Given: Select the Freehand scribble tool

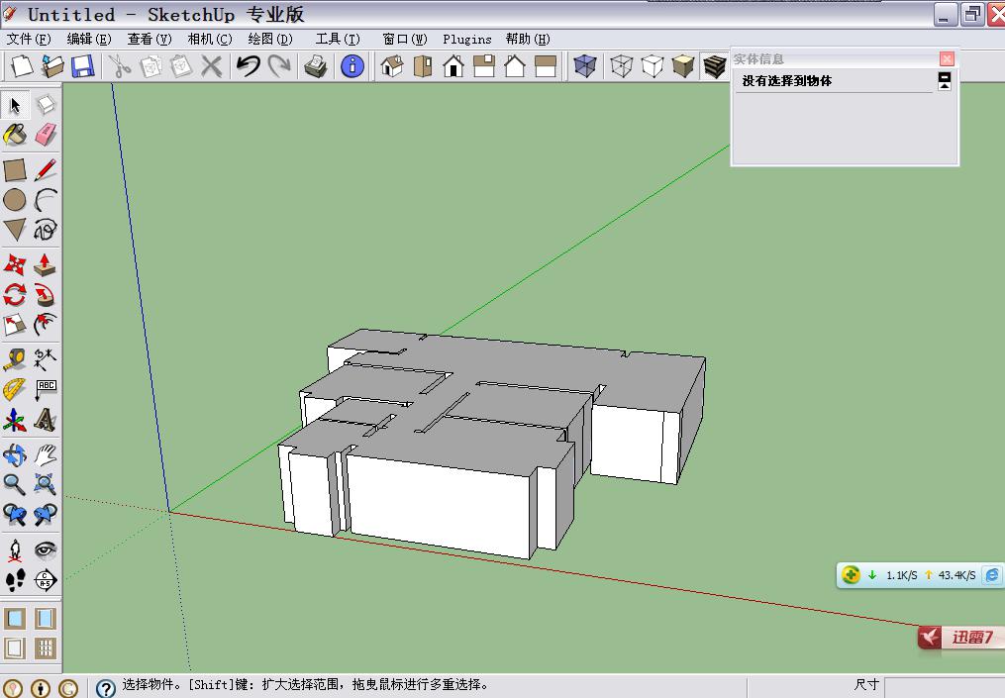Looking at the screenshot, I should tap(46, 230).
